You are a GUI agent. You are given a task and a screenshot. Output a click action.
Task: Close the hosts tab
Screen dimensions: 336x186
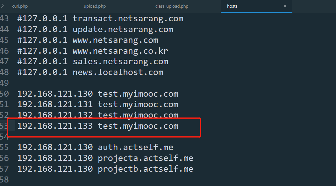click(x=285, y=6)
